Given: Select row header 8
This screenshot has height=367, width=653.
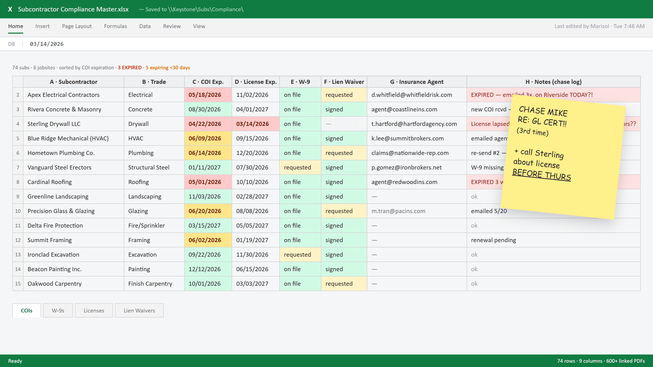Looking at the screenshot, I should pos(18,182).
